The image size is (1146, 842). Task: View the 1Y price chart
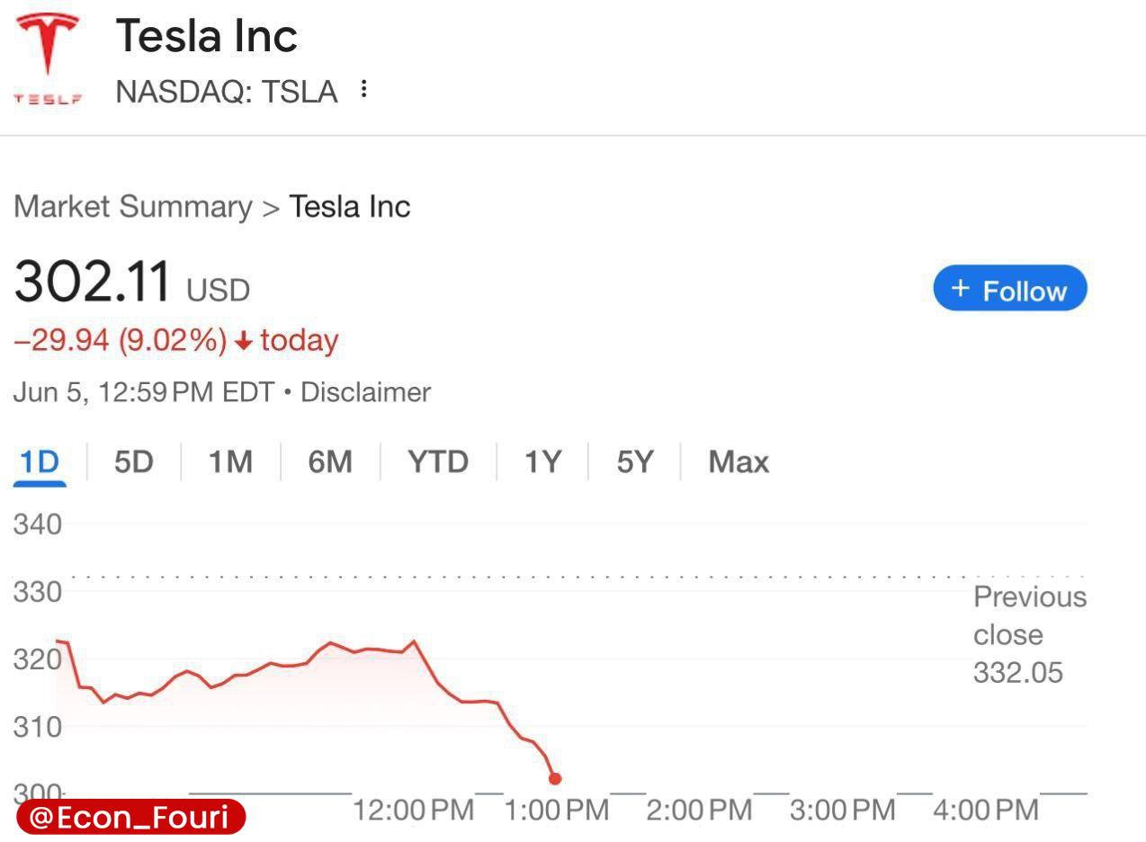point(542,462)
